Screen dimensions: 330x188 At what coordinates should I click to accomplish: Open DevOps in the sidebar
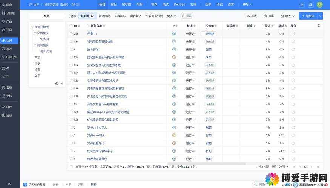click(x=9, y=57)
